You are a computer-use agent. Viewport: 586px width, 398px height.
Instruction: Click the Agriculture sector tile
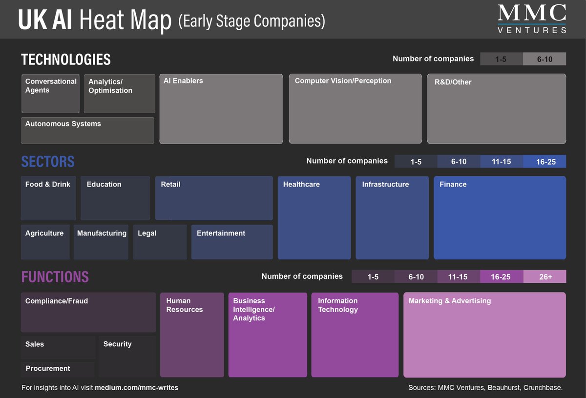coord(45,242)
